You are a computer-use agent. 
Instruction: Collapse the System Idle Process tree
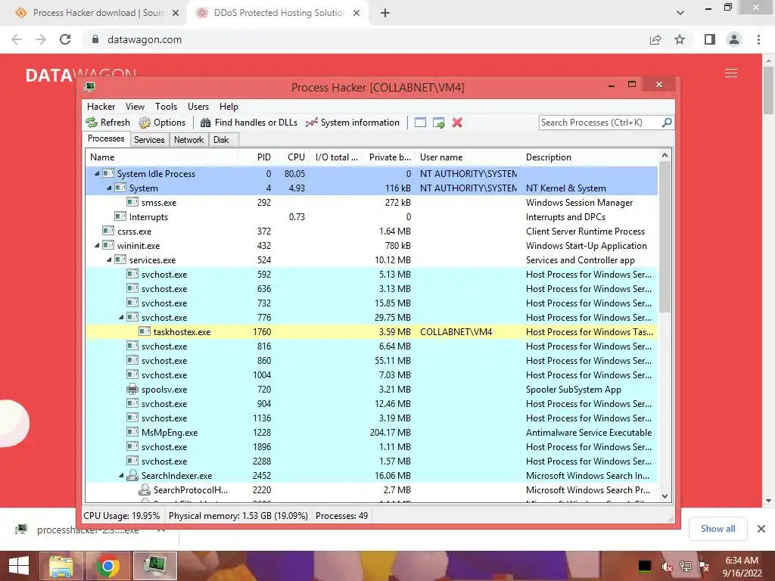pyautogui.click(x=97, y=174)
